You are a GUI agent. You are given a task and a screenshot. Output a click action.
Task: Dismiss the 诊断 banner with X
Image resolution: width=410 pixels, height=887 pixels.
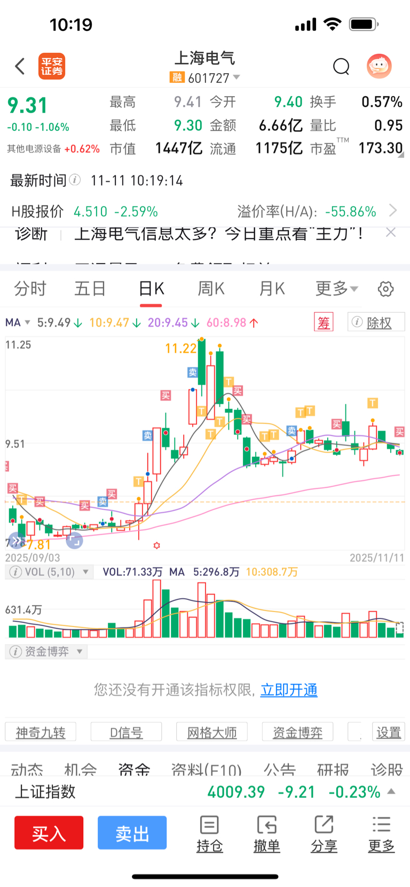point(391,232)
